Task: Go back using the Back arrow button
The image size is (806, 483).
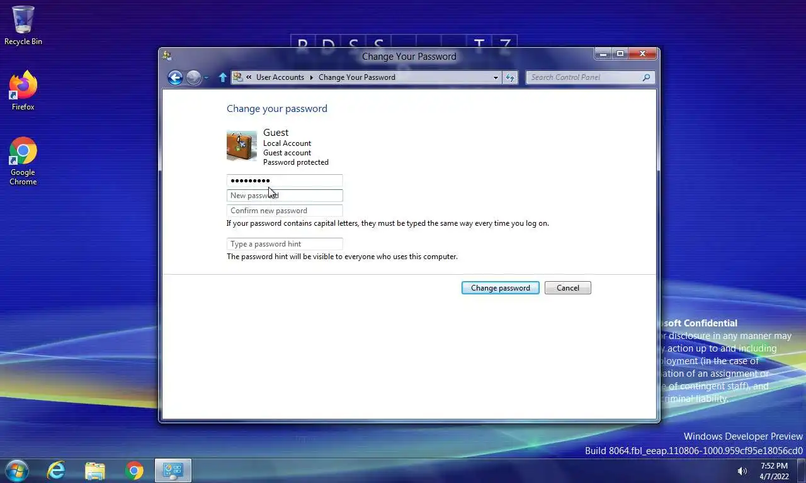Action: pos(175,77)
